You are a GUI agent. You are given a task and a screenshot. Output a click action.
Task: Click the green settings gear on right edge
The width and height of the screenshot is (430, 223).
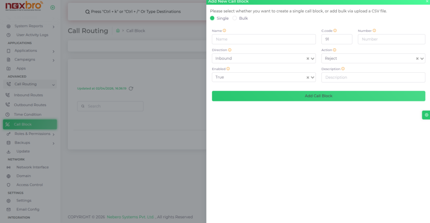coord(426,115)
